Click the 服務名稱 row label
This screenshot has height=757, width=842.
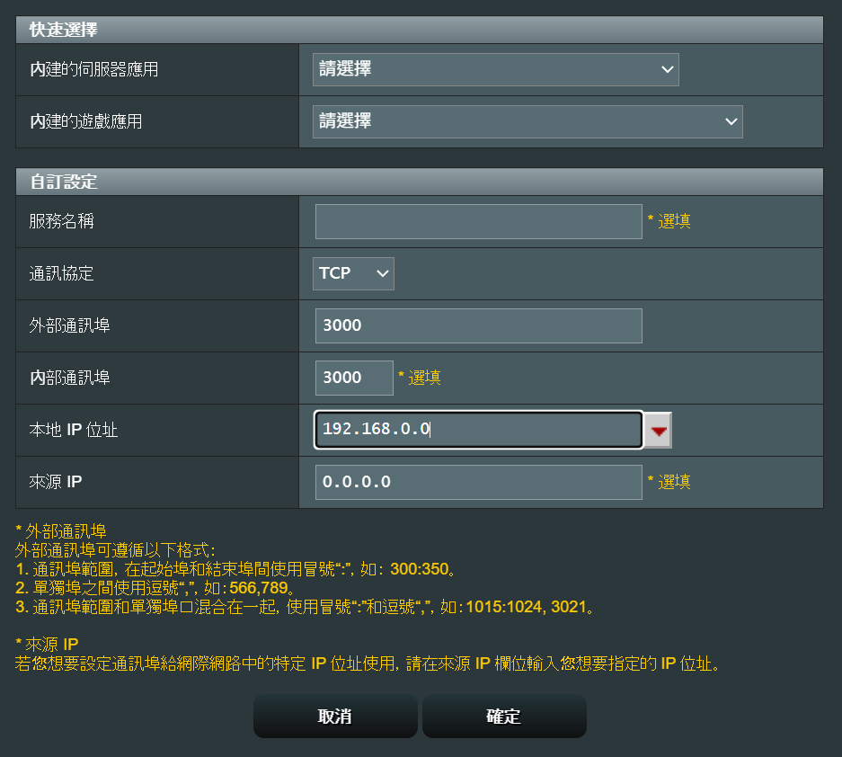click(x=62, y=221)
